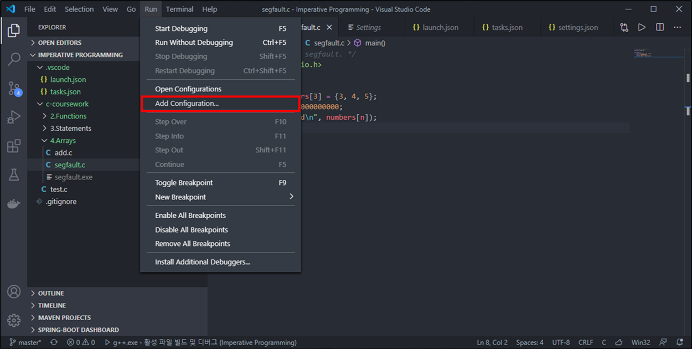Click the Synchronize Changes status icon
Viewport: 692px width, 349px height.
54,342
